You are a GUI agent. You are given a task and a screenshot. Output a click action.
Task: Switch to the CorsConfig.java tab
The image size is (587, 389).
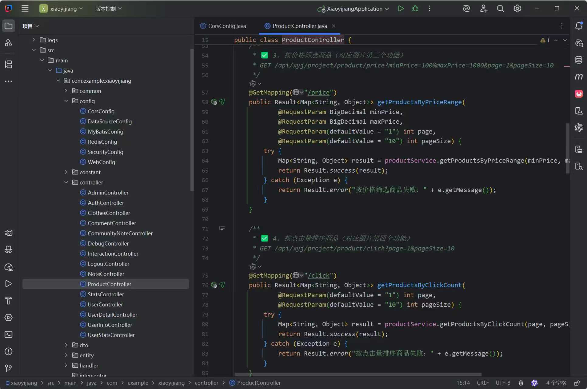pyautogui.click(x=227, y=26)
